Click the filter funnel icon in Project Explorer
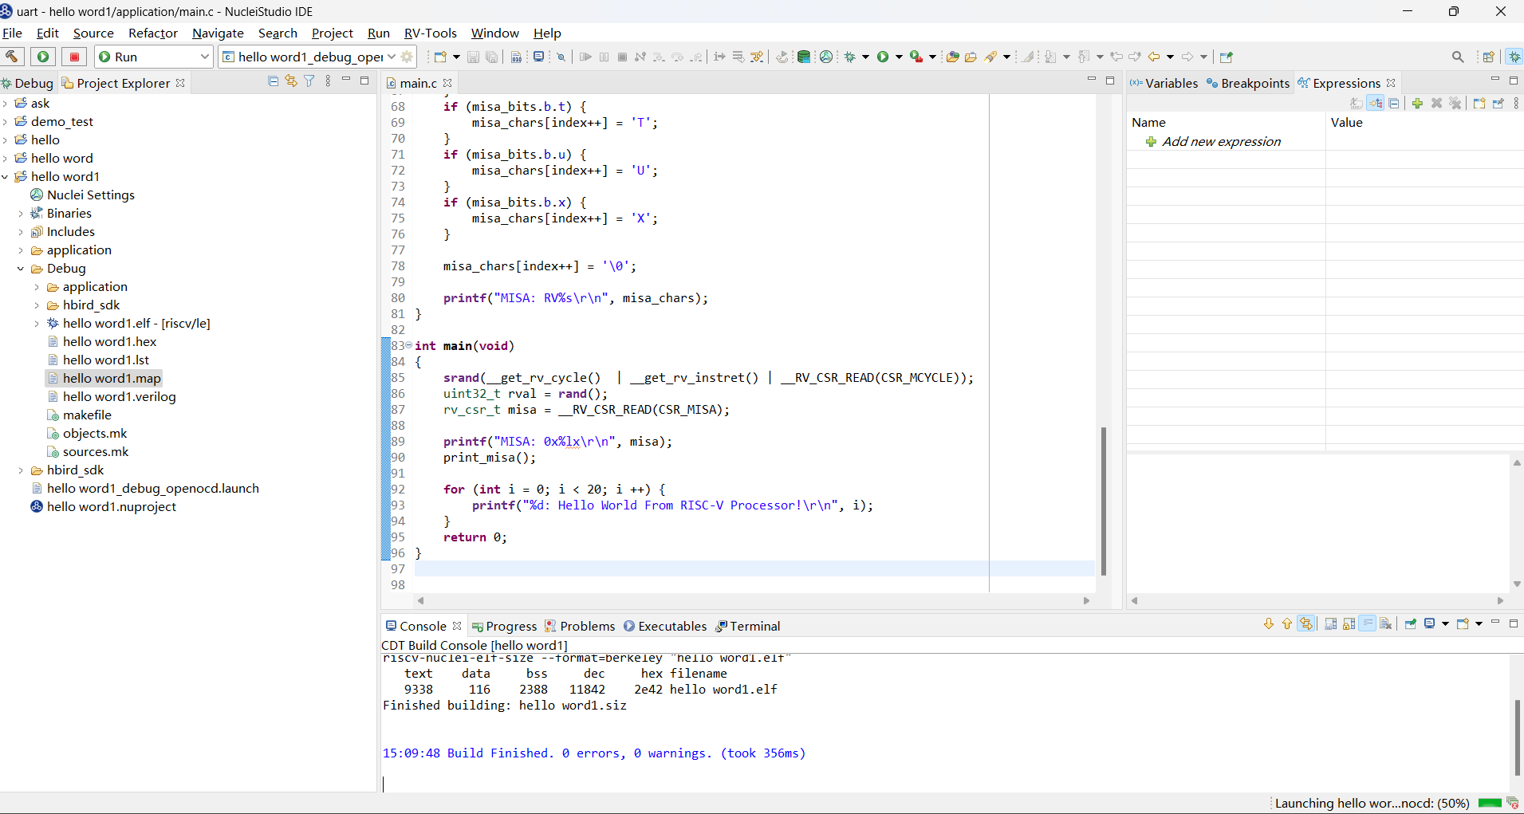The width and height of the screenshot is (1524, 814). point(309,81)
